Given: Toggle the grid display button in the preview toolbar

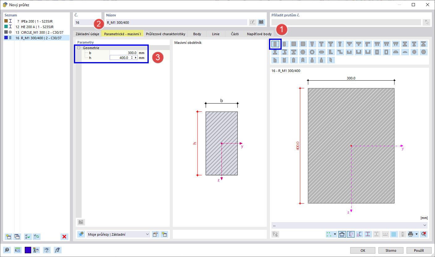Looking at the screenshot, I should pyautogui.click(x=394, y=234).
